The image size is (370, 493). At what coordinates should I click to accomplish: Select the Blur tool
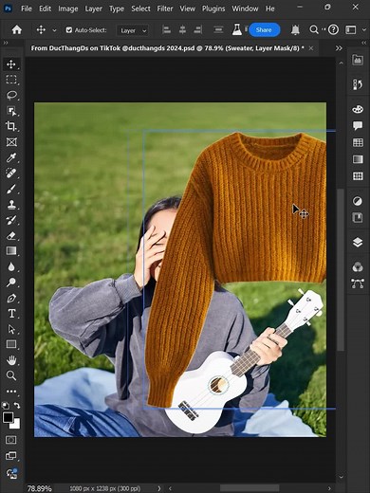[x=11, y=266]
